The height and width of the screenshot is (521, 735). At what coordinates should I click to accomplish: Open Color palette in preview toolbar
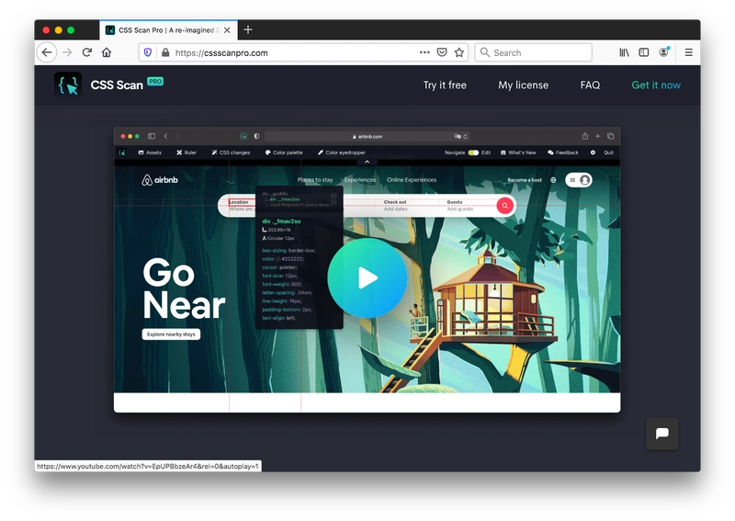click(284, 153)
